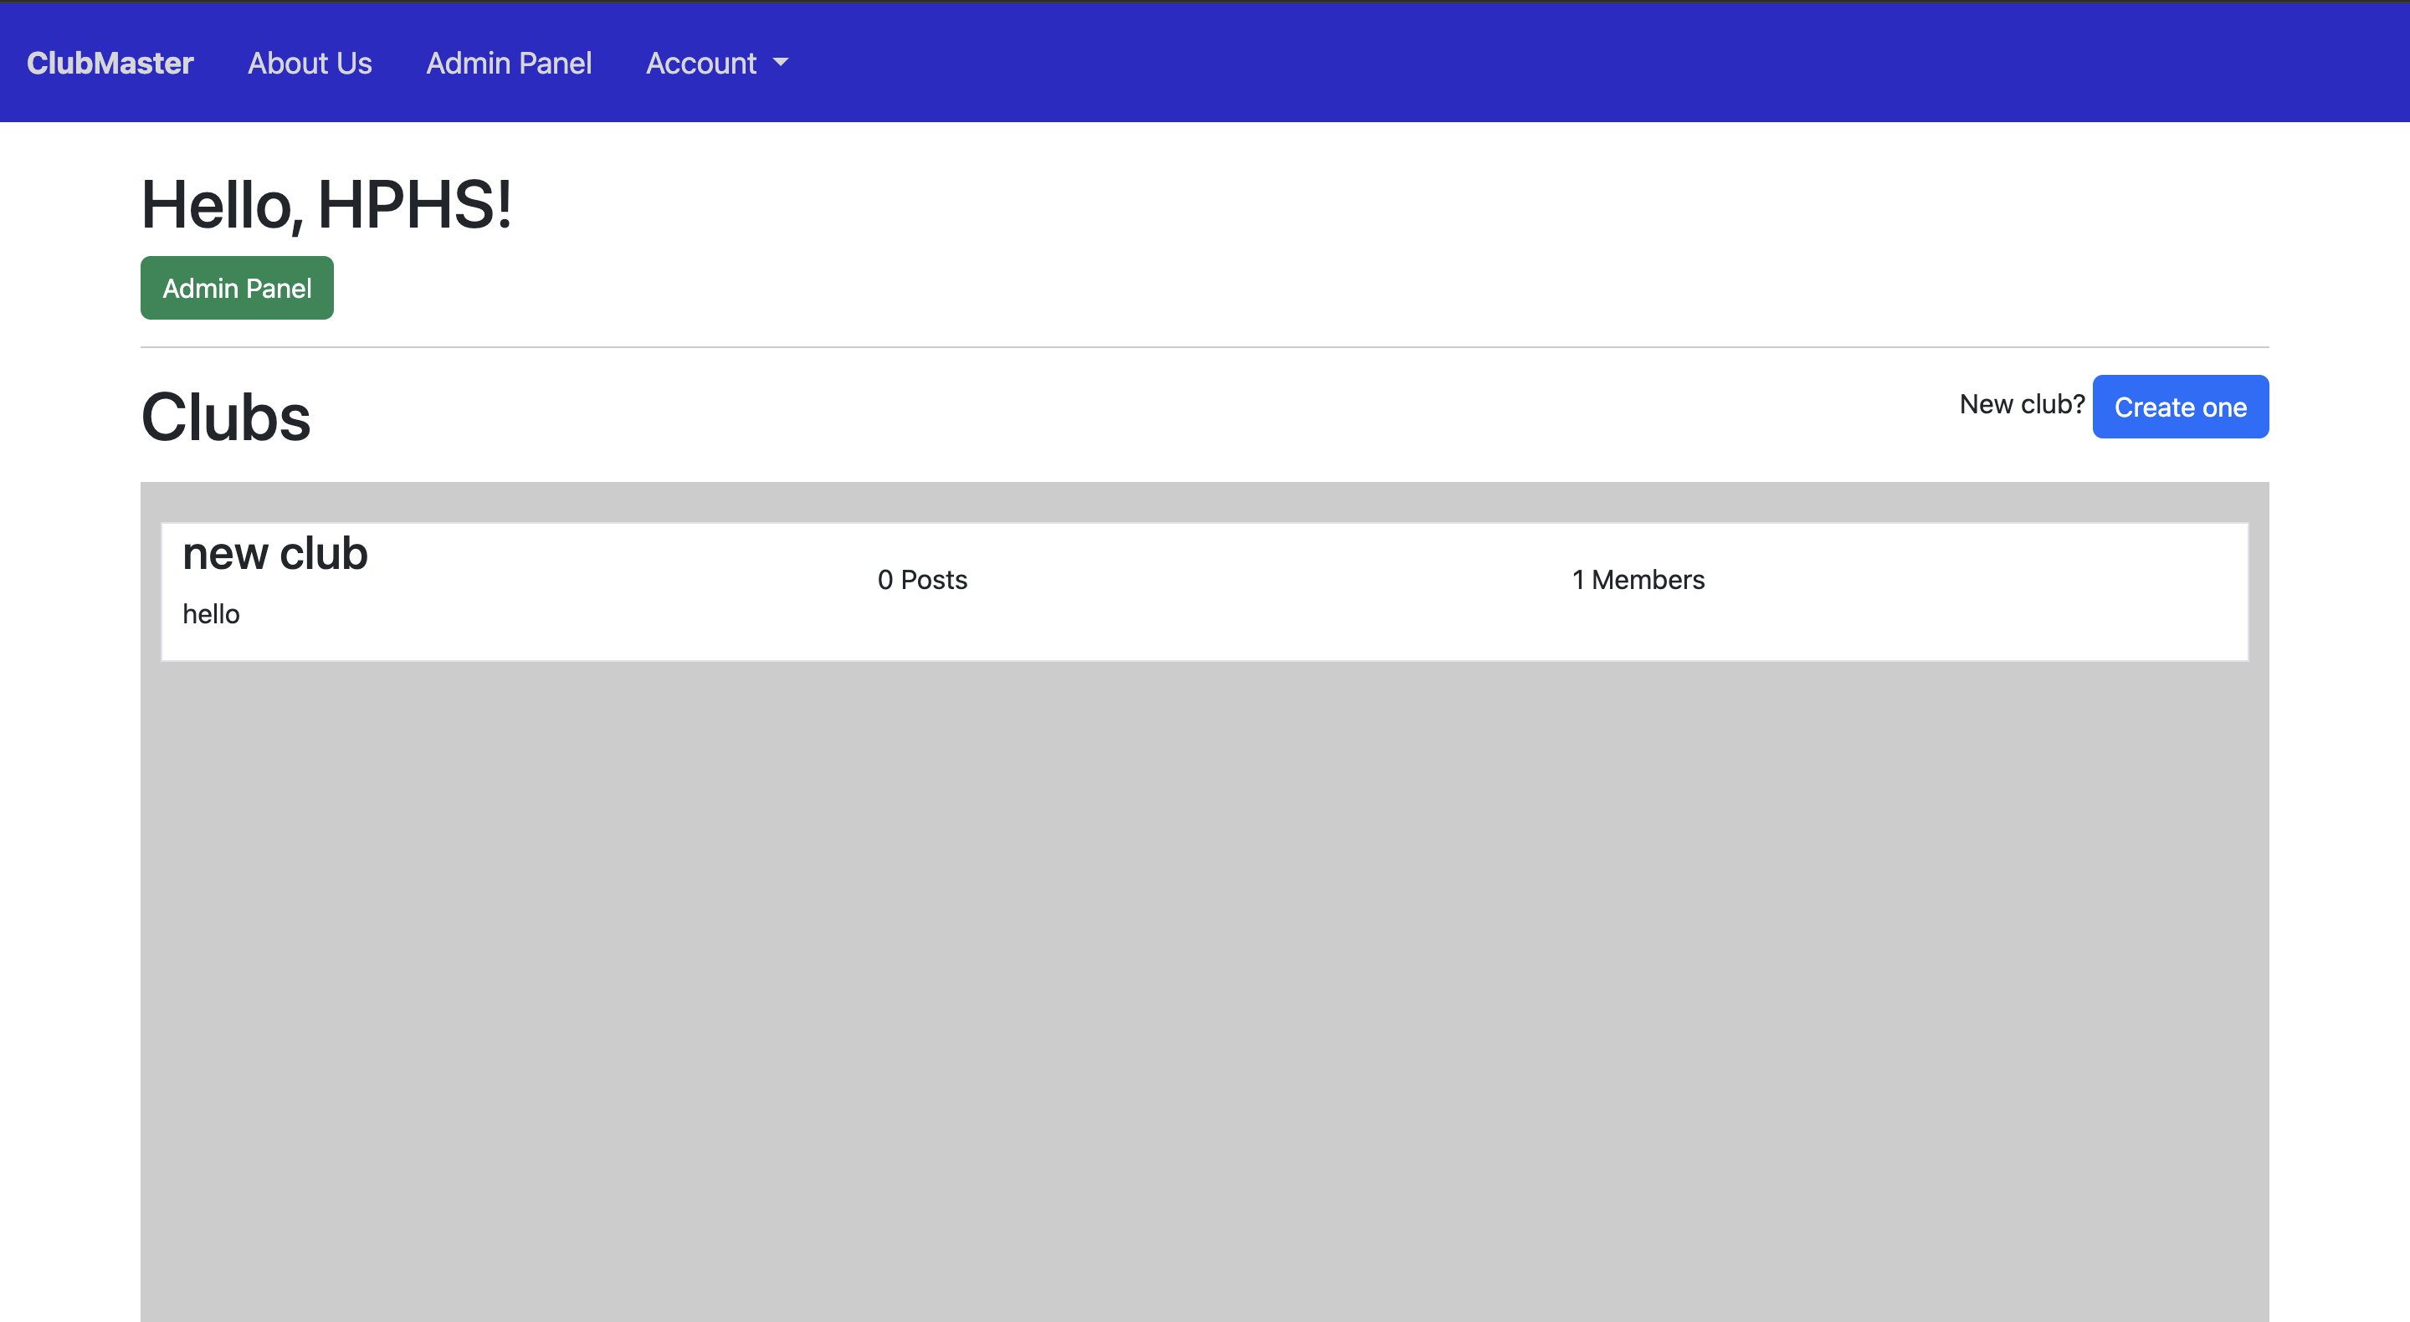Image resolution: width=2410 pixels, height=1322 pixels.
Task: Click the Hello, HPHS! heading
Action: point(326,204)
